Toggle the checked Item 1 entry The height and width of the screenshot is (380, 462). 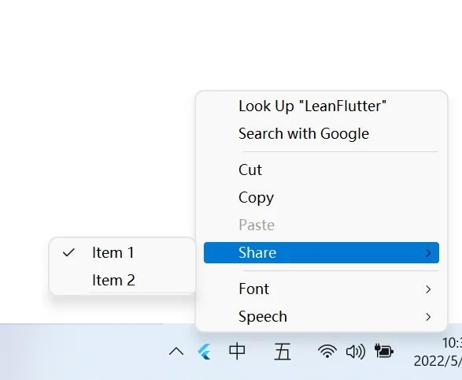click(x=122, y=252)
